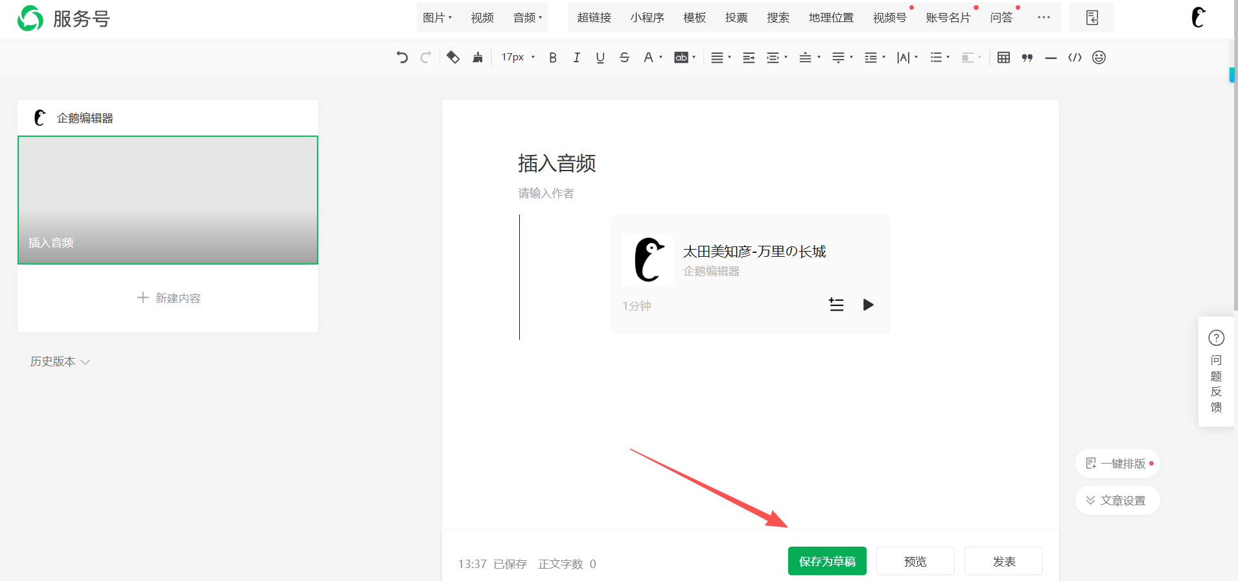Open the 音频 insert menu

(x=527, y=18)
